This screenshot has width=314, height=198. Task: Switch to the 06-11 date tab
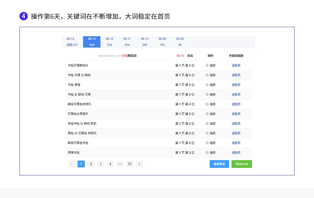pos(127,42)
